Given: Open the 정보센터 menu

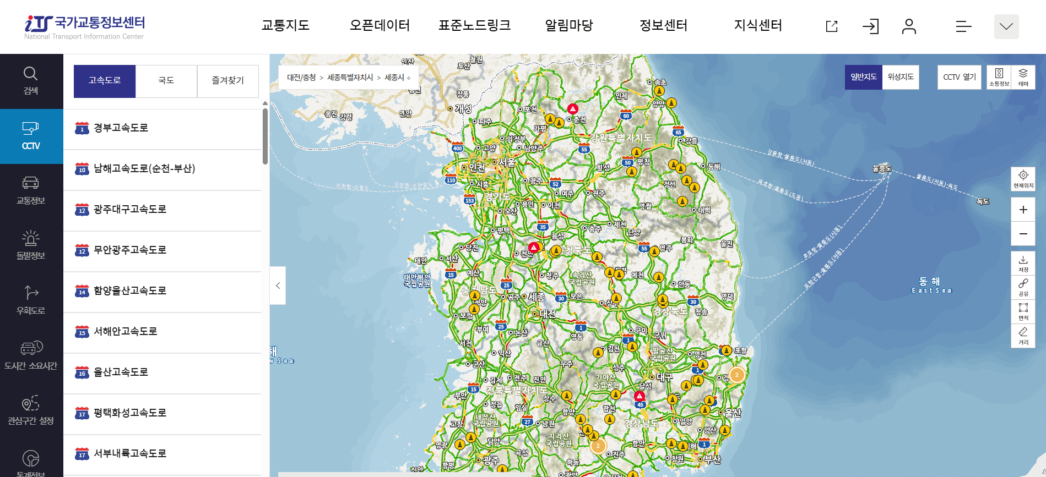Looking at the screenshot, I should click(x=664, y=25).
